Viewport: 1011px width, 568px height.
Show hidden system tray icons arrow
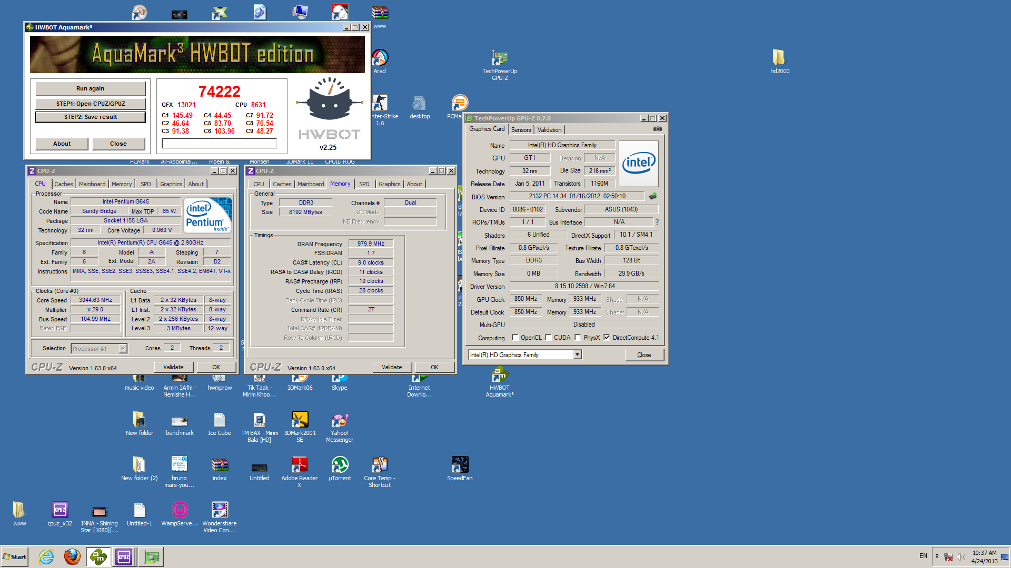click(937, 556)
